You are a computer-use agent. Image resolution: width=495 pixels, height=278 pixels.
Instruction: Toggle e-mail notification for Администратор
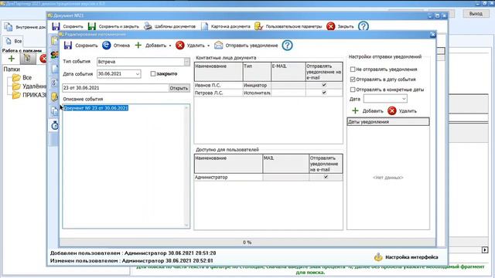326,177
